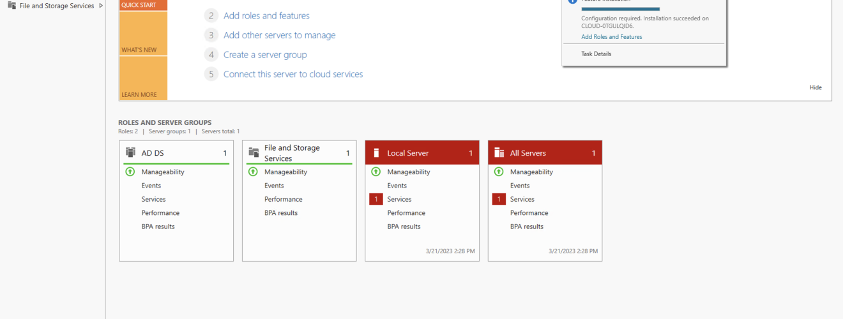Click All Servers Manageability status icon
Image resolution: width=843 pixels, height=319 pixels.
(498, 172)
